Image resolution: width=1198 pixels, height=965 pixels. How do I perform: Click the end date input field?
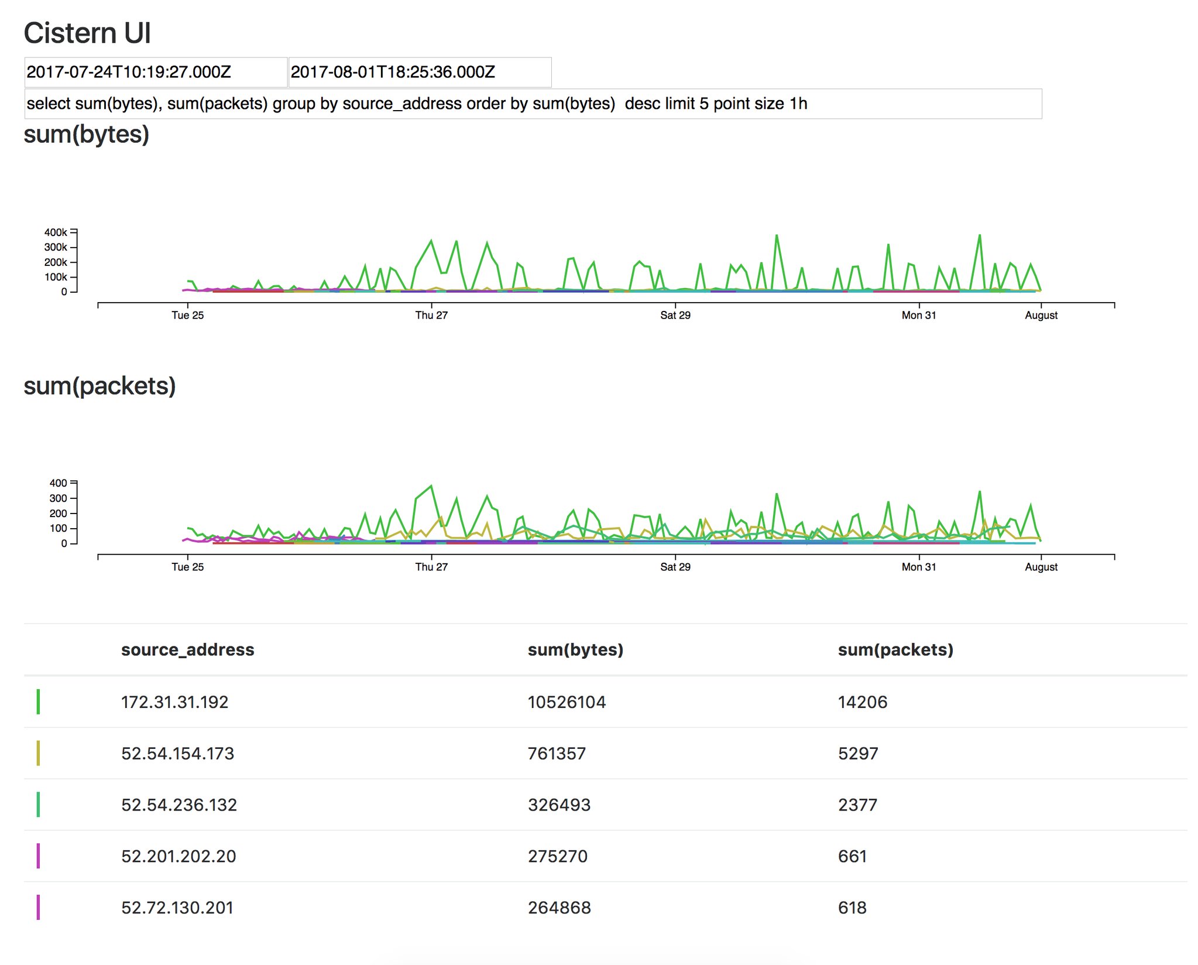(419, 72)
